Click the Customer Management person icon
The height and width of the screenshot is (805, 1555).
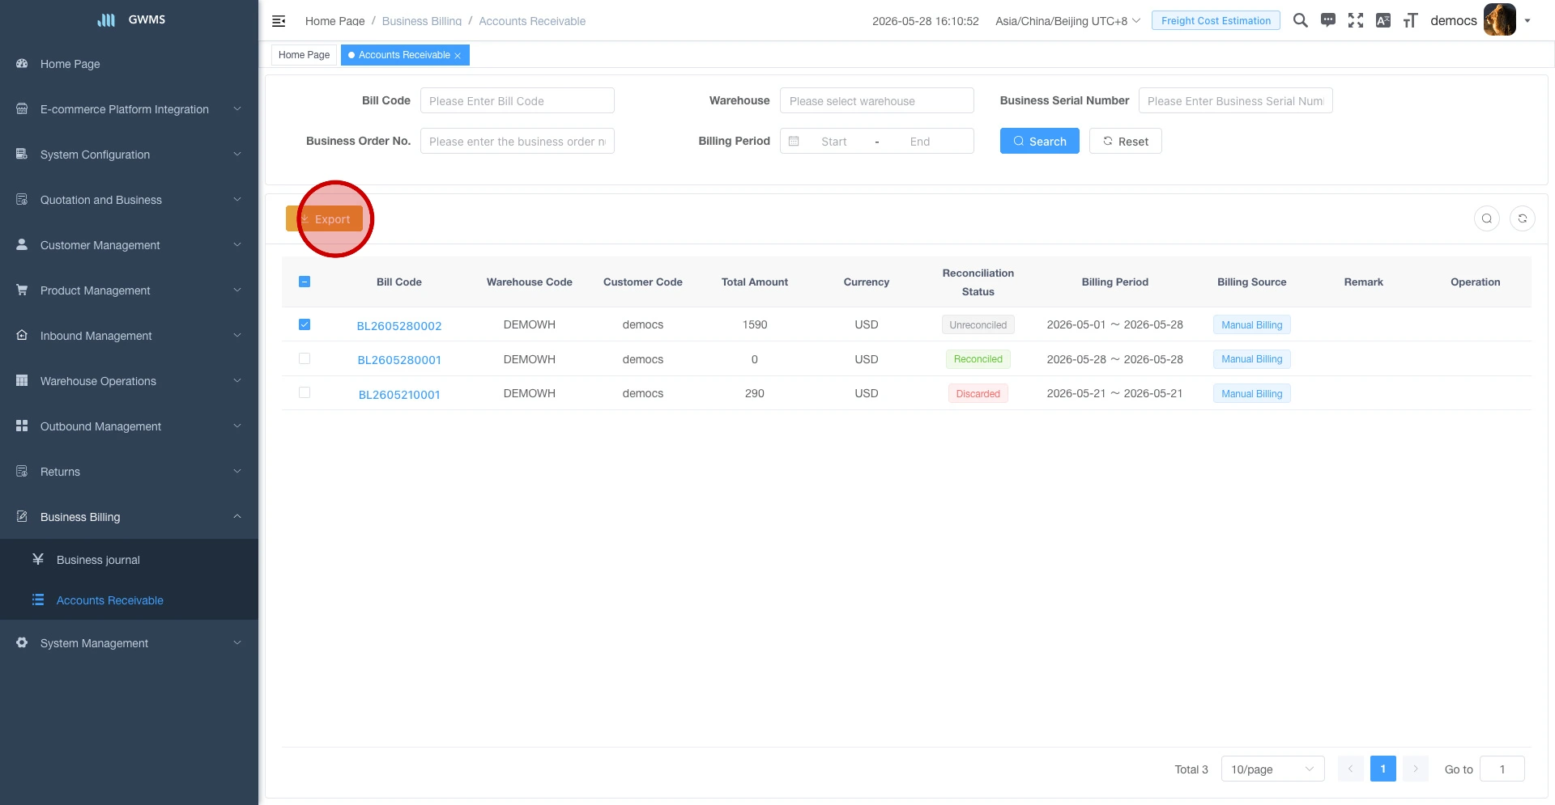click(22, 244)
